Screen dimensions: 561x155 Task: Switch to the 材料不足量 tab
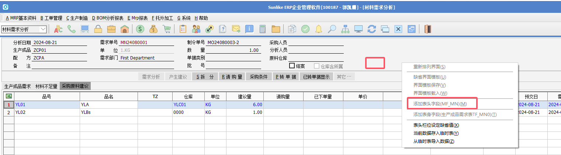[46, 86]
